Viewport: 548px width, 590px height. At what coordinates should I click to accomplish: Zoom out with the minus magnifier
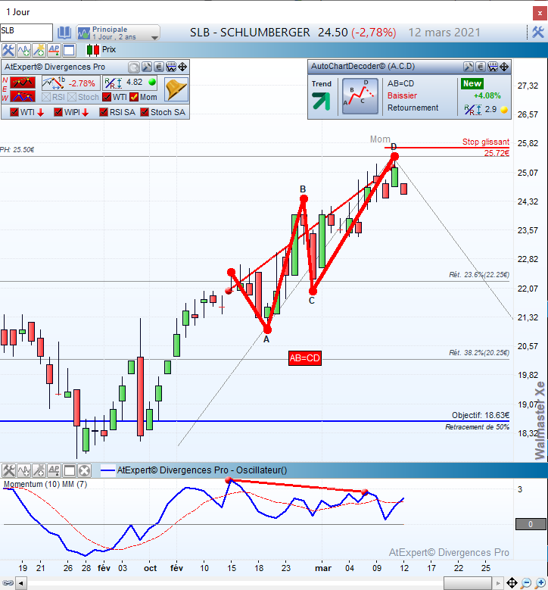point(526,583)
